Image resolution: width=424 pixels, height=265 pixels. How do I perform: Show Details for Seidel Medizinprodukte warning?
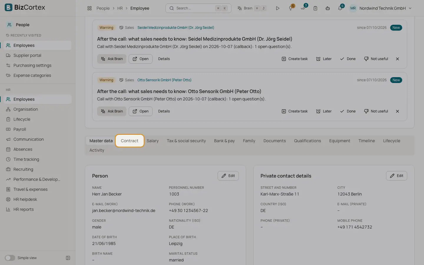164,59
